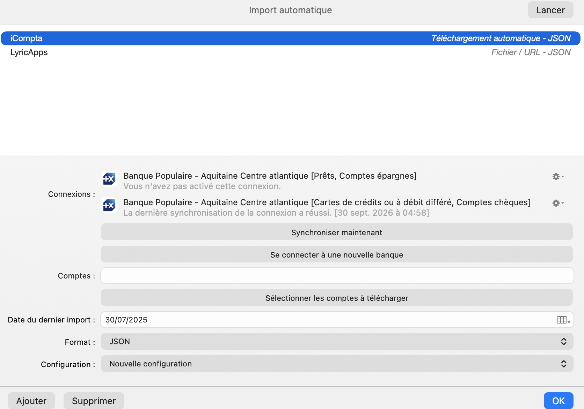Open gear menu for Prêts, Comptes épargnes connection
Screen dimensions: 584x409
point(558,177)
